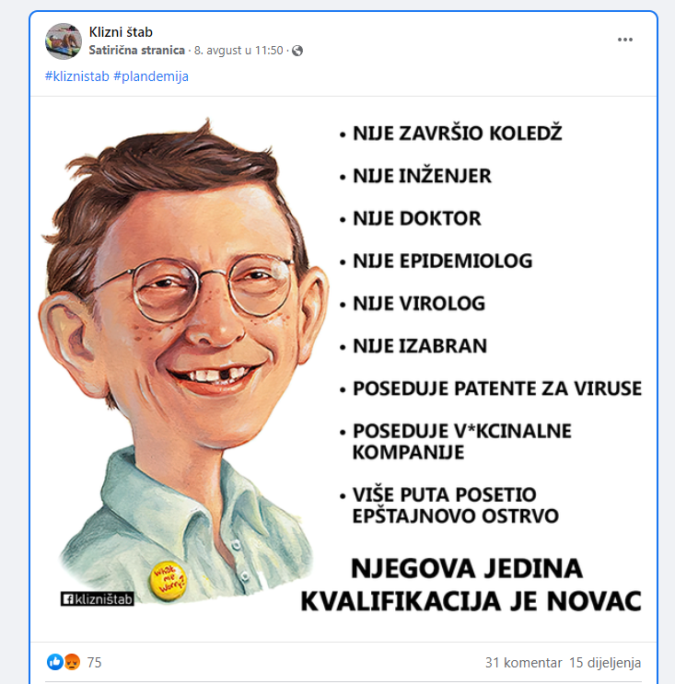Click the post timestamp 8. avgust u 11:50
This screenshot has width=675, height=684.
pyautogui.click(x=239, y=51)
